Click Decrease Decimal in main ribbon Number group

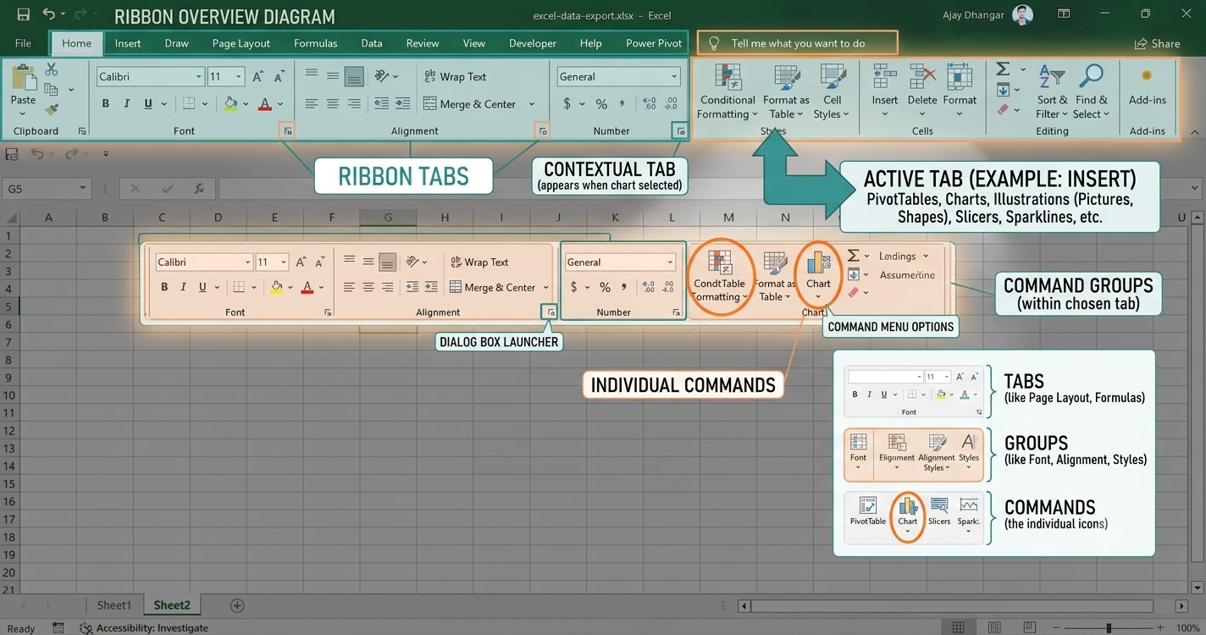pos(672,104)
